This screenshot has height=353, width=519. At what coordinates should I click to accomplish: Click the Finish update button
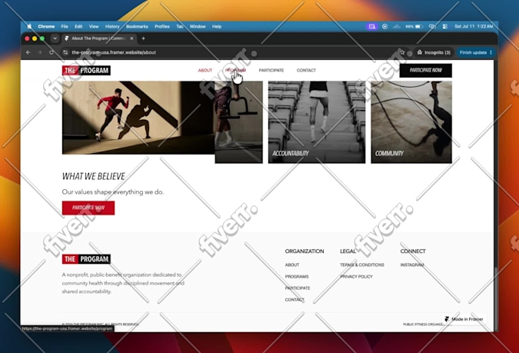click(x=473, y=52)
